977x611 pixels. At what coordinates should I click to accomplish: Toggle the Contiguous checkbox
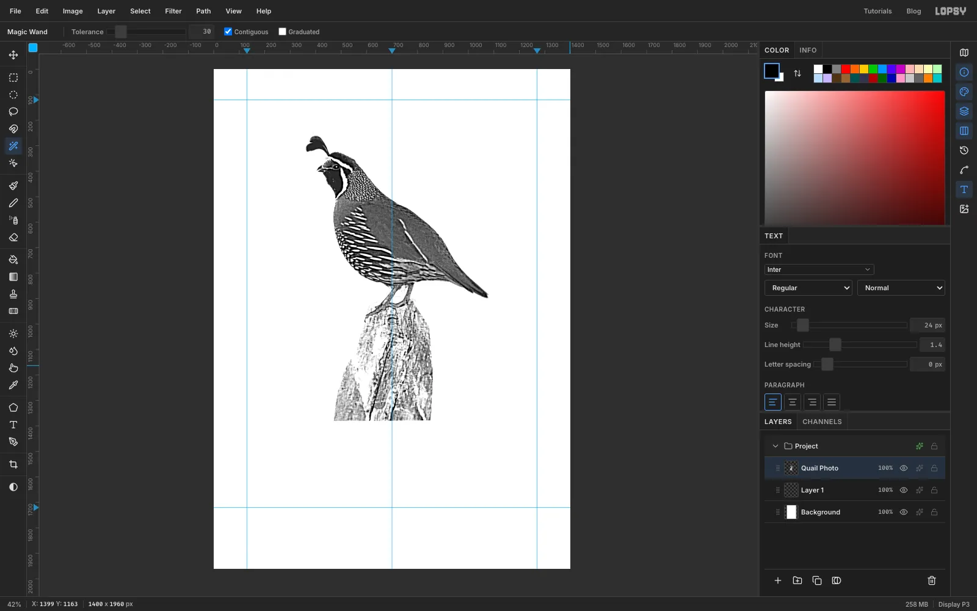tap(228, 32)
